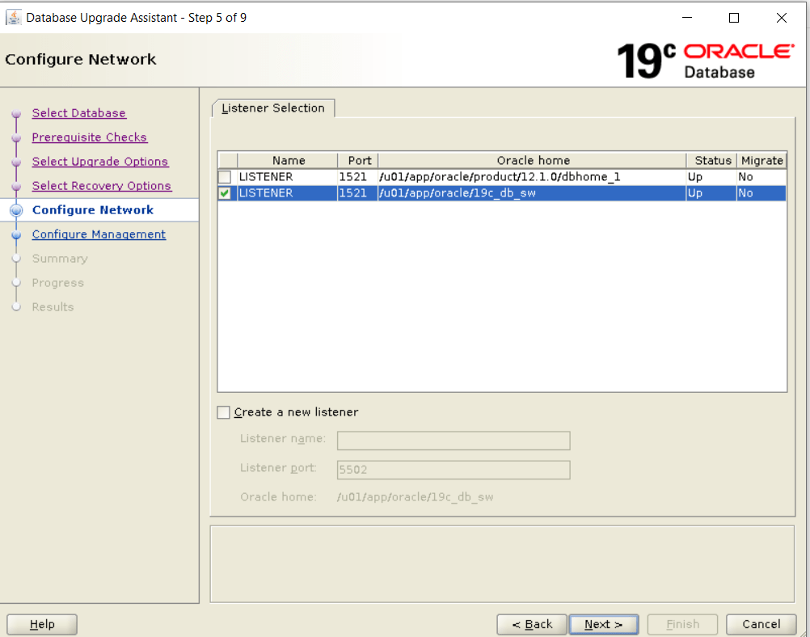Maximize the Database Upgrade Assistant window
The width and height of the screenshot is (810, 637).
[734, 18]
